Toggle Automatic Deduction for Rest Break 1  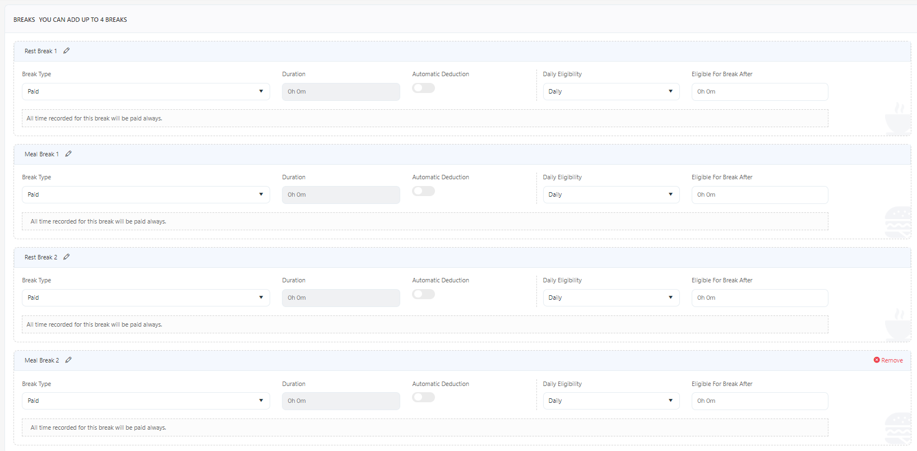click(x=423, y=88)
